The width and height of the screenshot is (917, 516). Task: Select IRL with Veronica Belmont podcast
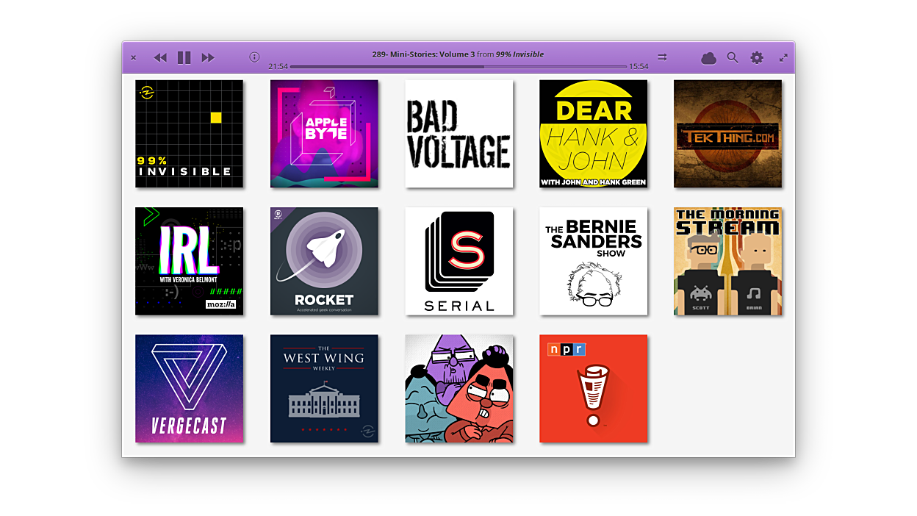pos(189,261)
